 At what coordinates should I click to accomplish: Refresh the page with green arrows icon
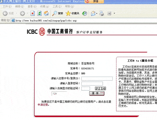(x=40, y=13)
